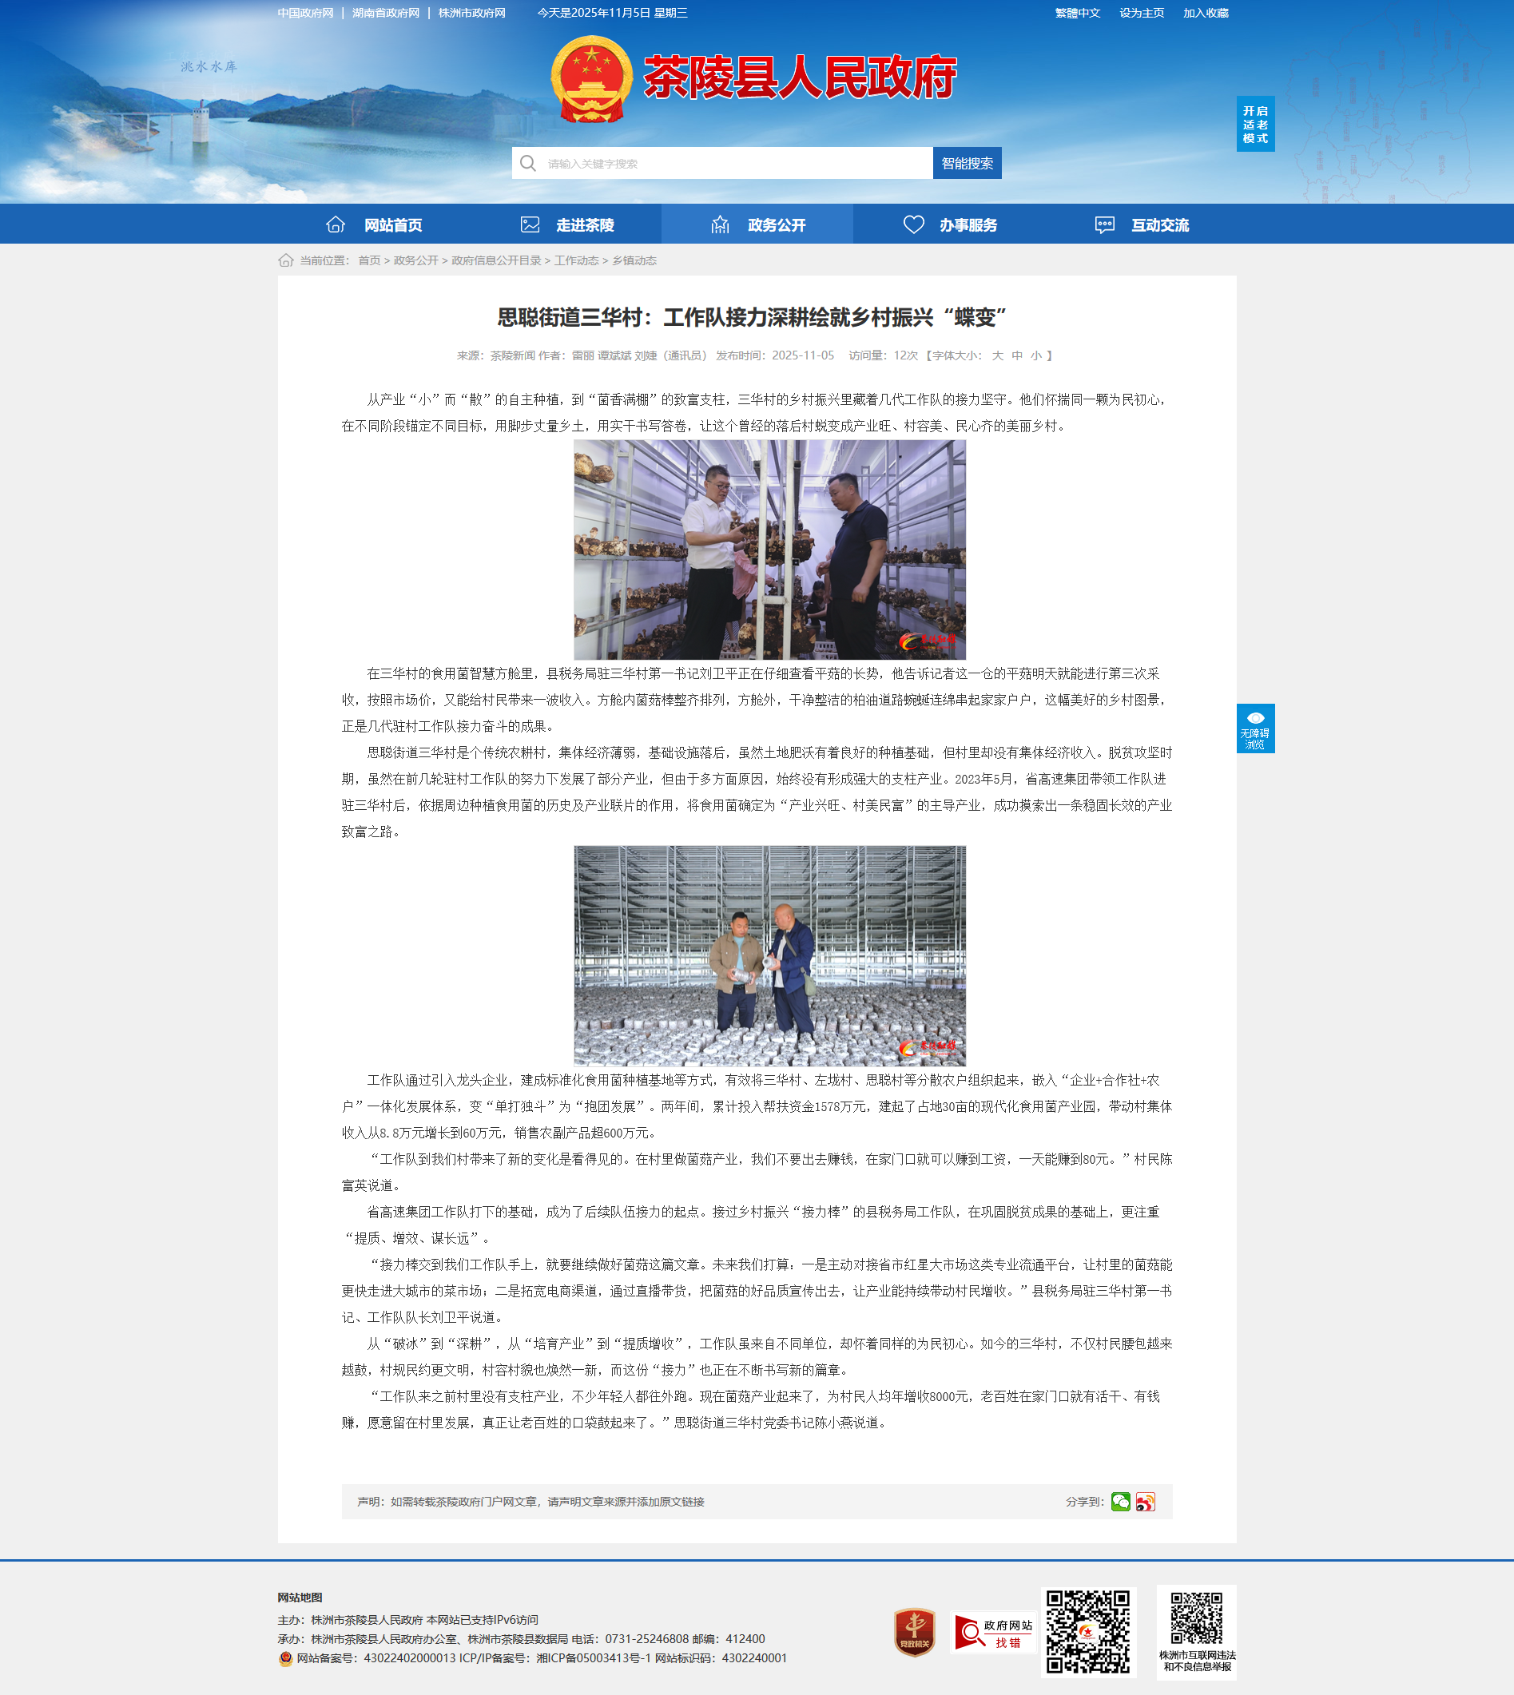Toggle 无障碍浏览 accessibility browsing
Screen dimensions: 1514x1695
(x=1254, y=728)
